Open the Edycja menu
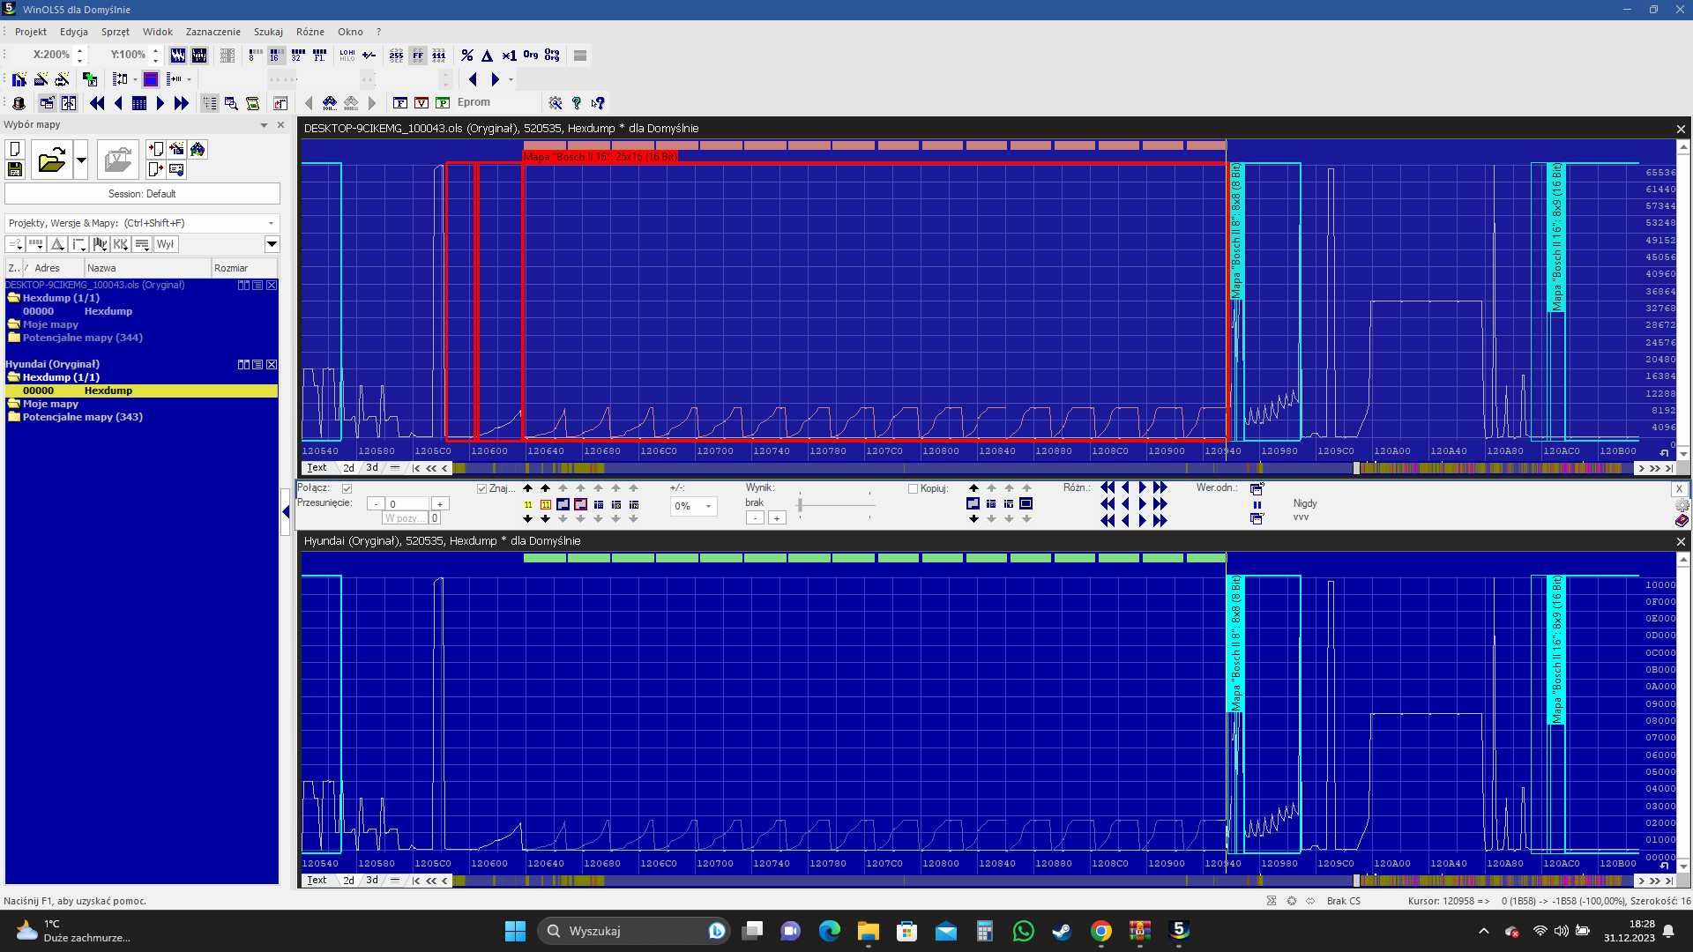Screen dimensions: 1693x952 [x=74, y=32]
